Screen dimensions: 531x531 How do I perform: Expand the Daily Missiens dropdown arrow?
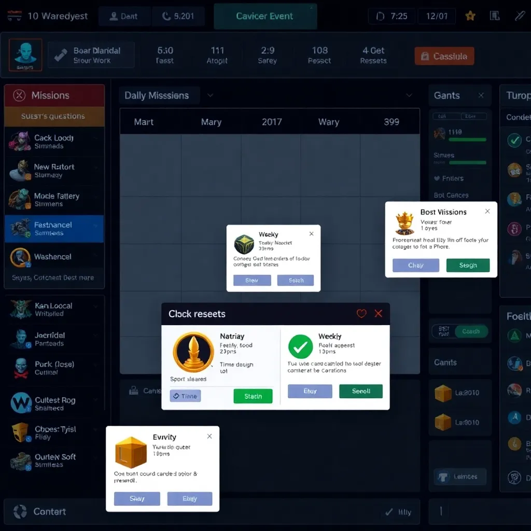pyautogui.click(x=210, y=95)
